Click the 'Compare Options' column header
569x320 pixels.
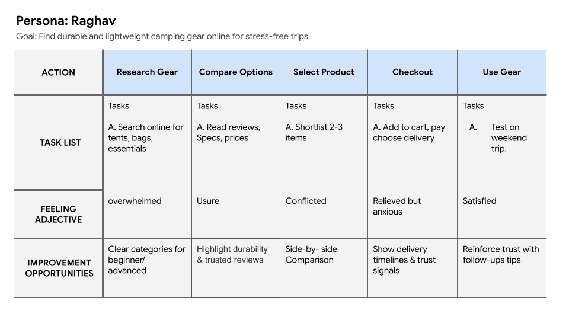(x=235, y=72)
